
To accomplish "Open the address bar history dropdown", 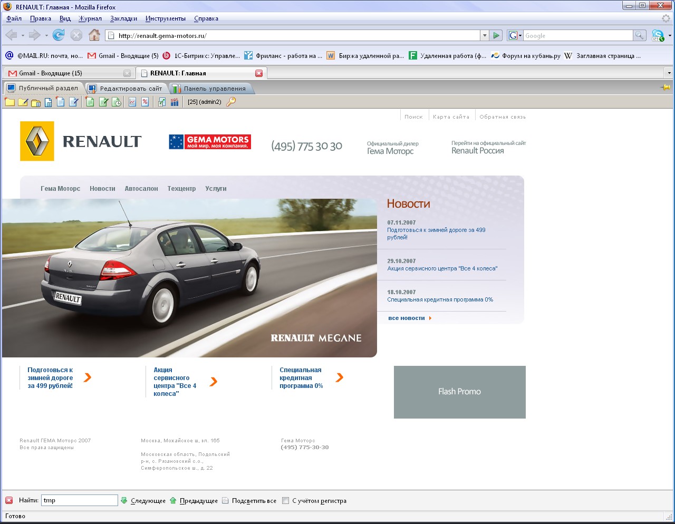I will coord(484,35).
